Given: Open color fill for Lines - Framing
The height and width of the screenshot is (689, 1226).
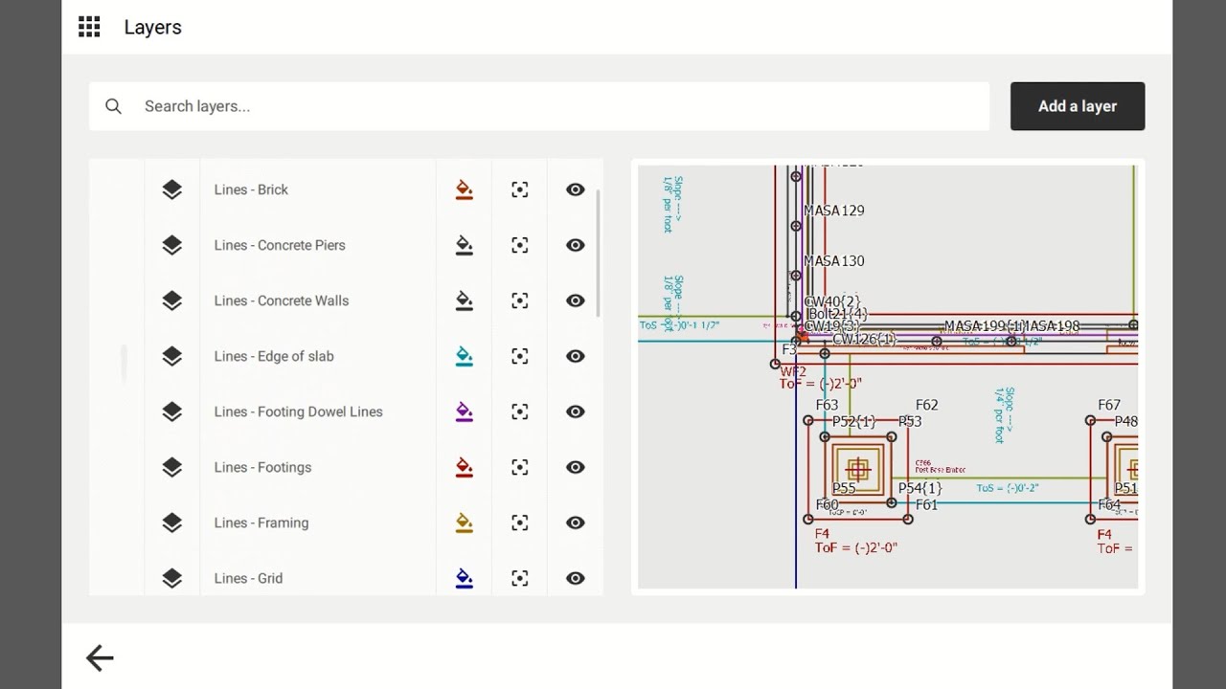Looking at the screenshot, I should click(465, 522).
